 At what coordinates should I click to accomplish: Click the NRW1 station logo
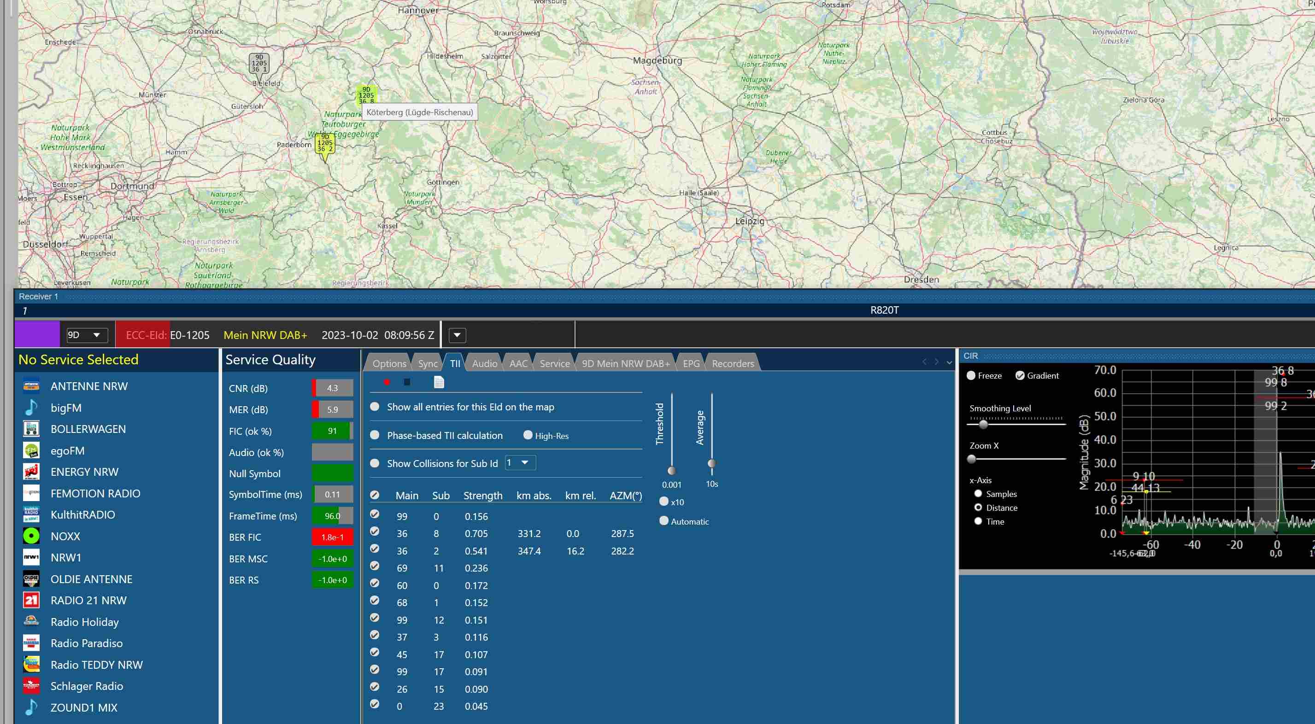point(31,557)
